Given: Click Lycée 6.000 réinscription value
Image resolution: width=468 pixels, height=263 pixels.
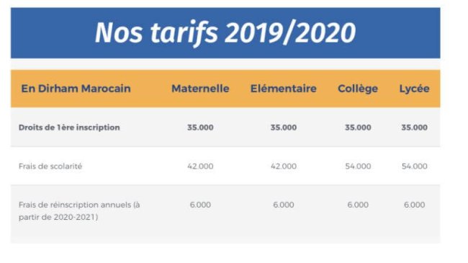Looking at the screenshot, I should tap(414, 205).
